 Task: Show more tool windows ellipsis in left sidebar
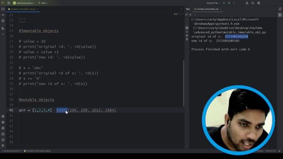tap(3, 34)
